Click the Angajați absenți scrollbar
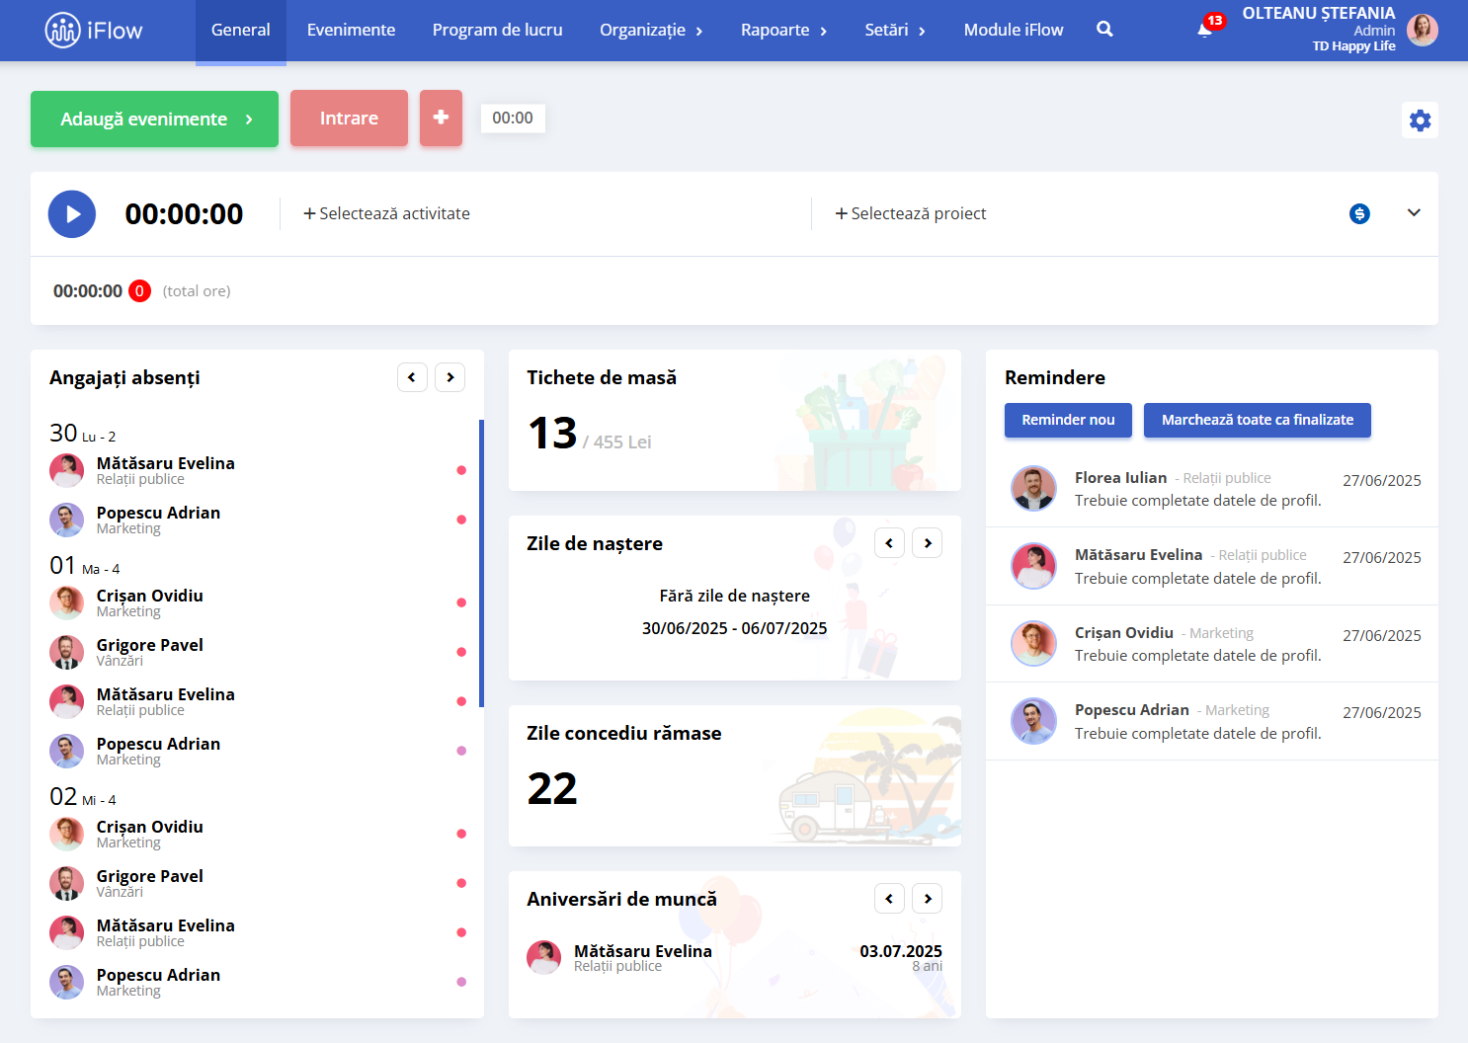1468x1043 pixels. [x=481, y=563]
